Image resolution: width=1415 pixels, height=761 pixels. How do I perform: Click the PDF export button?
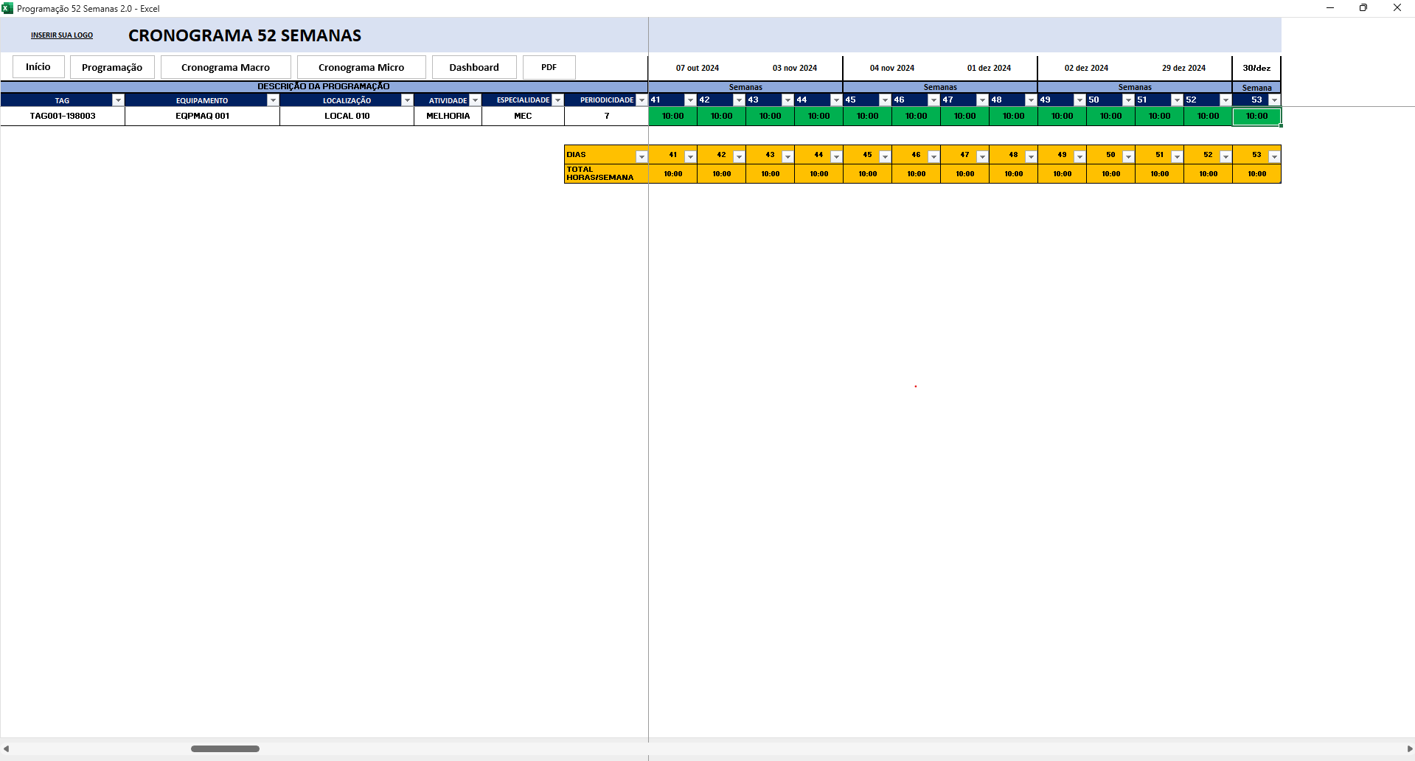click(x=549, y=67)
